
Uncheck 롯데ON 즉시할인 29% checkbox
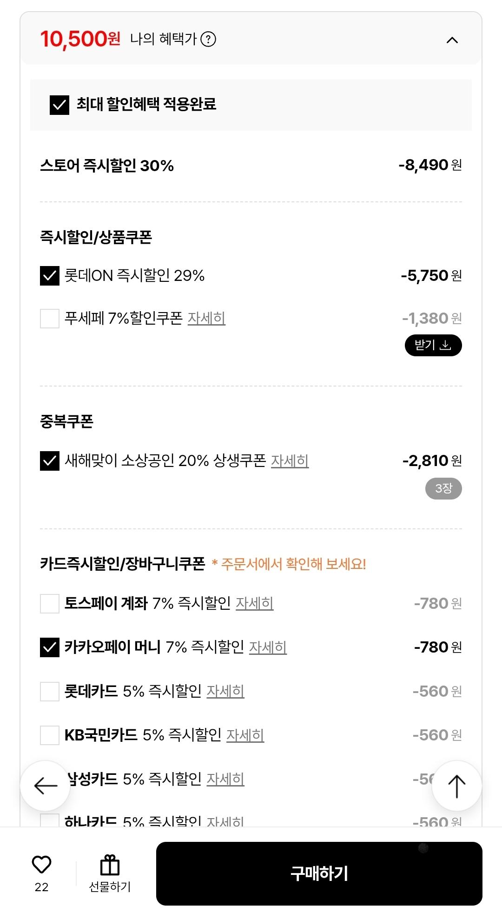(x=50, y=276)
